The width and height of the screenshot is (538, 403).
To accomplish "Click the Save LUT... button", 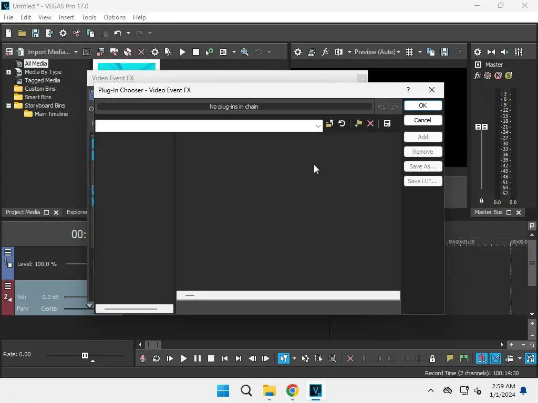I will tap(423, 181).
